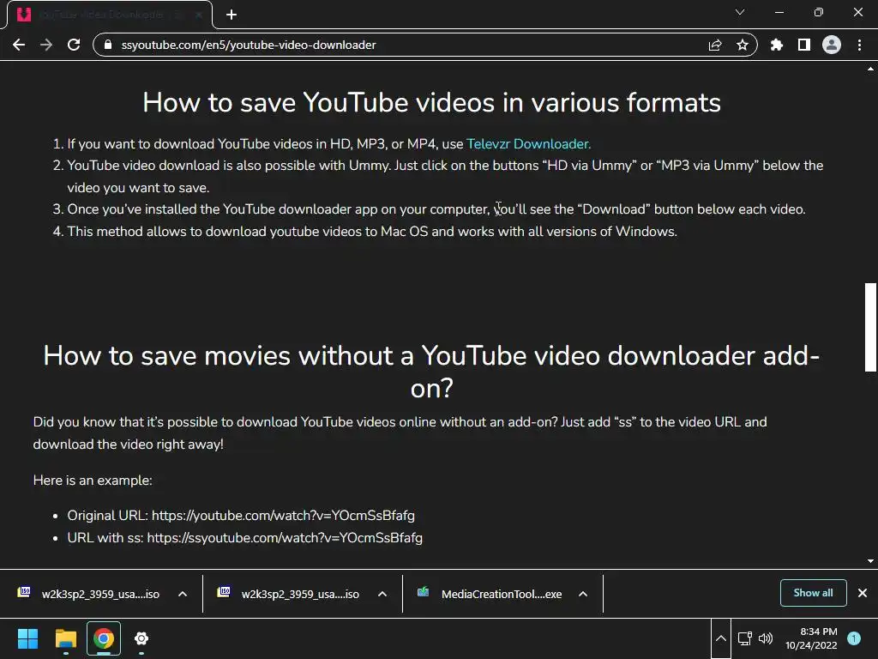This screenshot has width=878, height=659.
Task: Reload the ssyoutube page
Action: [74, 45]
